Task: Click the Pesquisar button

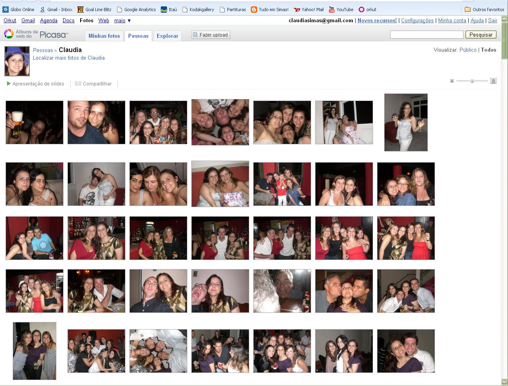Action: point(481,35)
